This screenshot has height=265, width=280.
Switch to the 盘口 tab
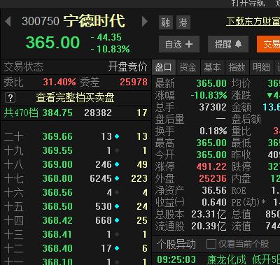(164, 67)
